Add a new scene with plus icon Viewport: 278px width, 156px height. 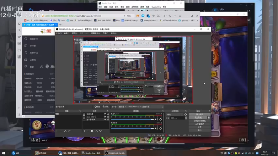(57, 131)
